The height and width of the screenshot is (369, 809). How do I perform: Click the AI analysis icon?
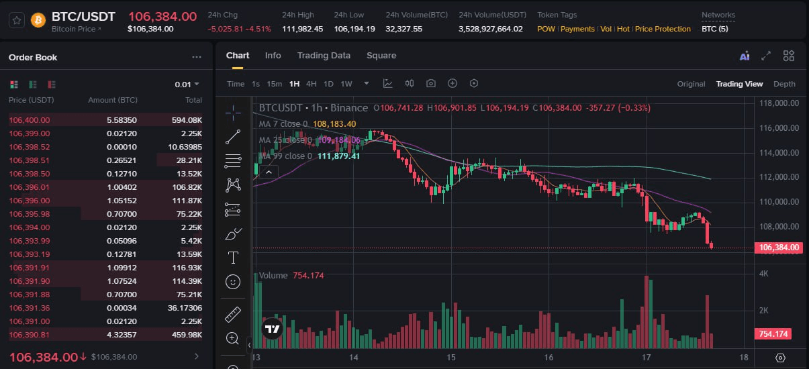coord(744,56)
